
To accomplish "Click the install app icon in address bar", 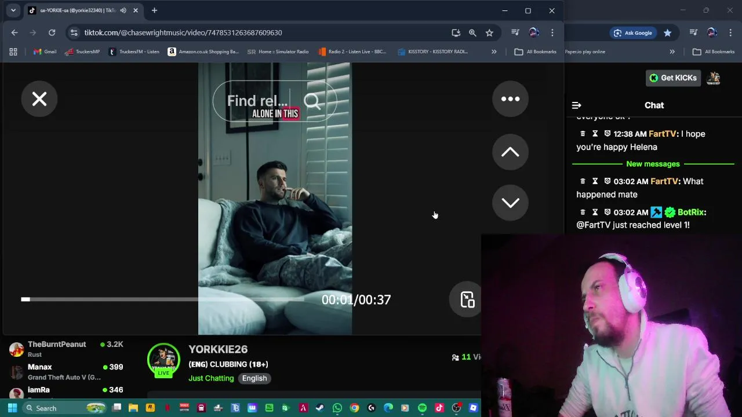I will pyautogui.click(x=456, y=32).
